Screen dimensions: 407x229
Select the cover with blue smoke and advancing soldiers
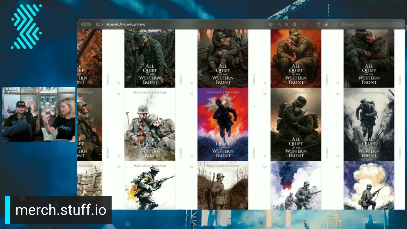click(296, 185)
